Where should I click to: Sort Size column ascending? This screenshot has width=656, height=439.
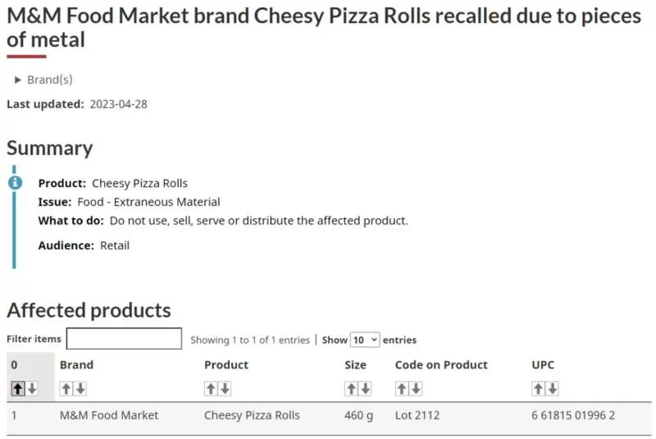click(x=352, y=389)
